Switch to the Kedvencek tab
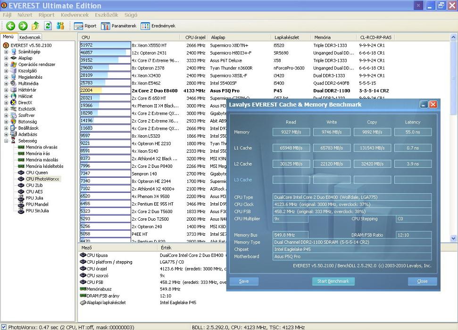The width and height of the screenshot is (458, 330). point(30,37)
